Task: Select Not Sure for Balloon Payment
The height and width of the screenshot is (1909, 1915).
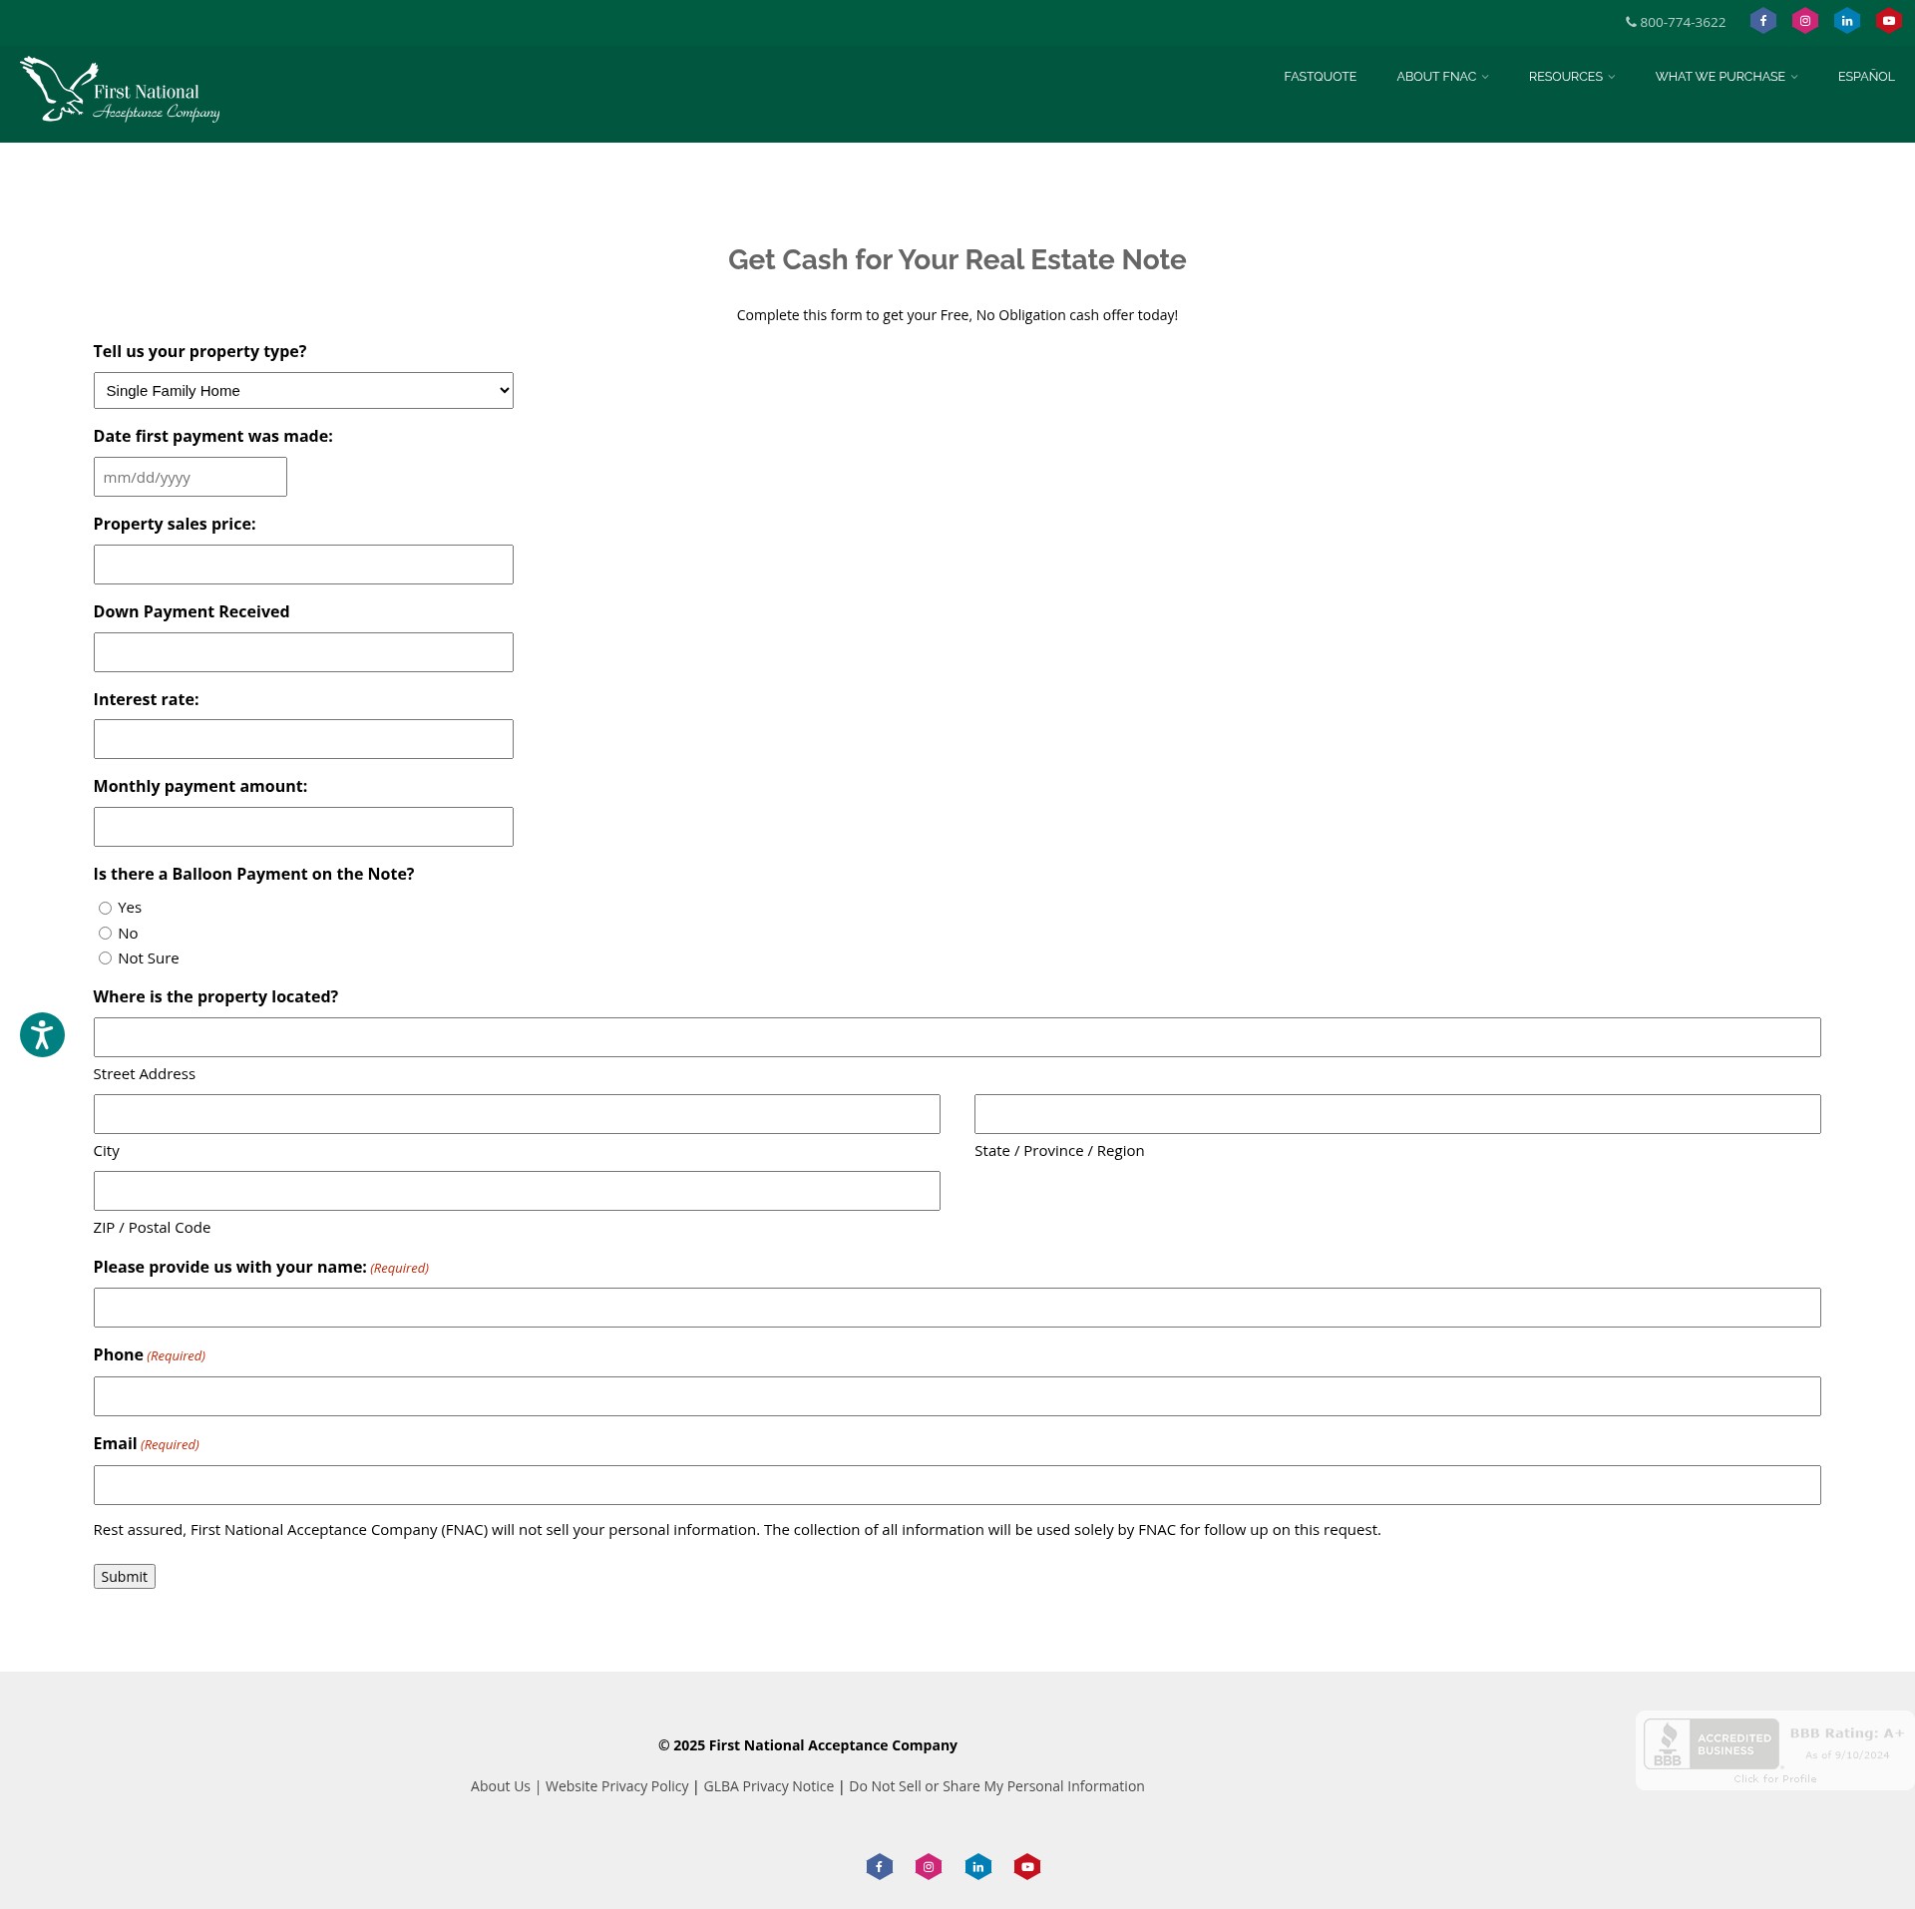Action: pos(105,958)
